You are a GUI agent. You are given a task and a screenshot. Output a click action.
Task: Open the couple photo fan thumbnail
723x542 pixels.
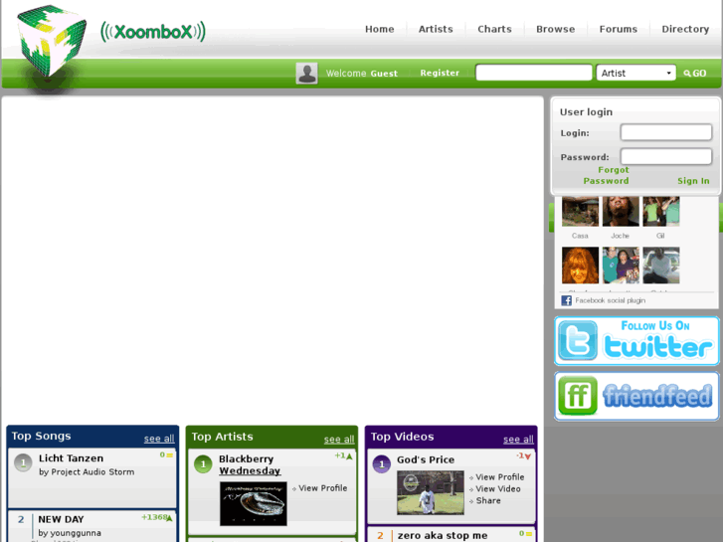tap(621, 266)
